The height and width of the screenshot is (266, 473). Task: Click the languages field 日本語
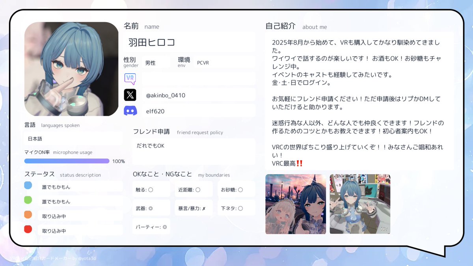point(73,139)
